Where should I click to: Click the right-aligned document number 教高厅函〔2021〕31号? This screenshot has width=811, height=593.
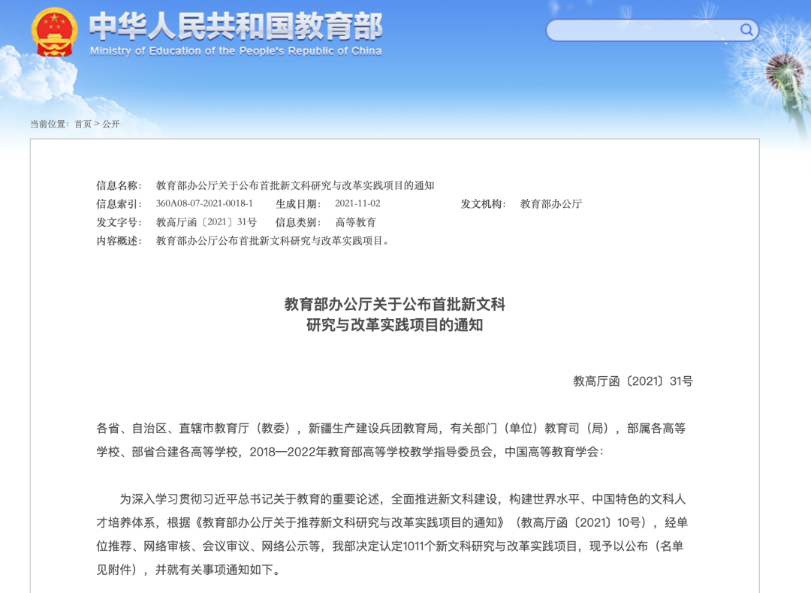pos(633,381)
